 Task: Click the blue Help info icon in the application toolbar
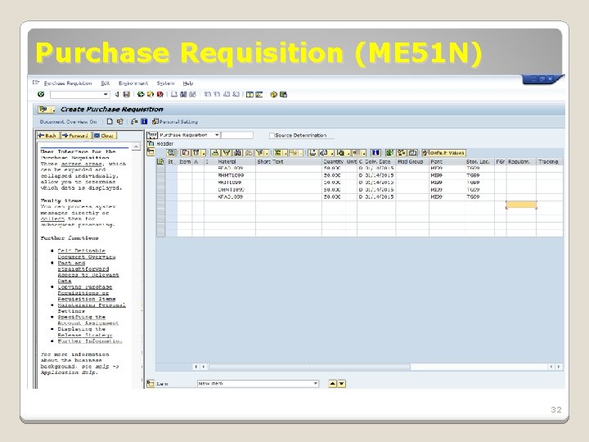pyautogui.click(x=144, y=121)
